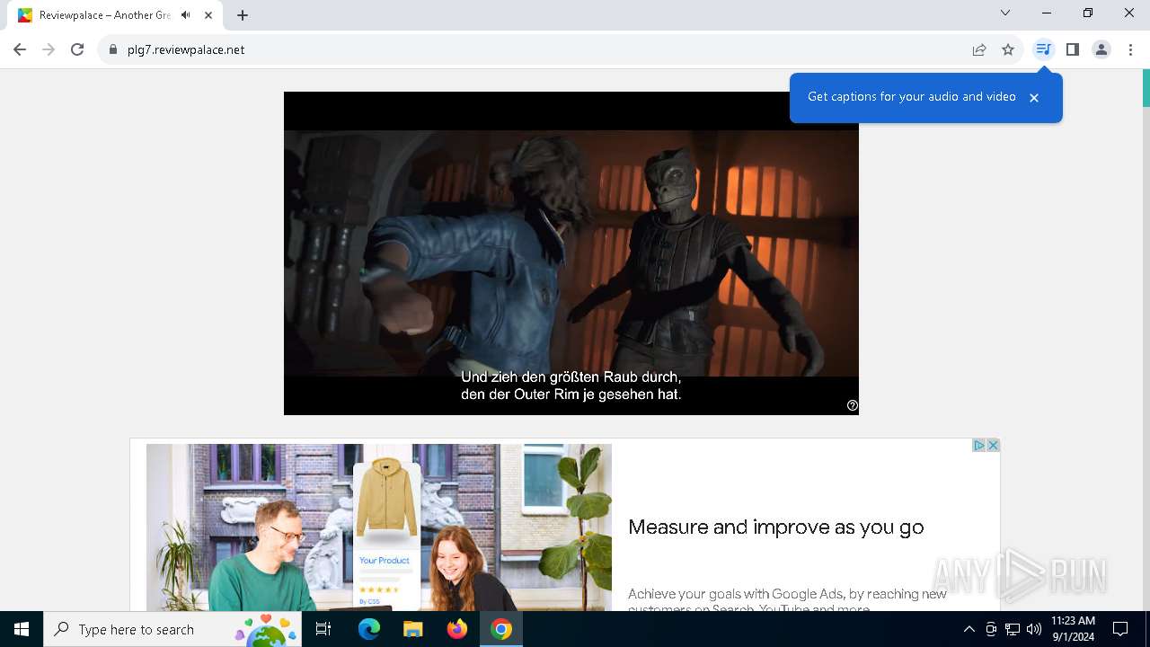The image size is (1150, 647).
Task: Click the address bar URL
Action: [x=186, y=49]
